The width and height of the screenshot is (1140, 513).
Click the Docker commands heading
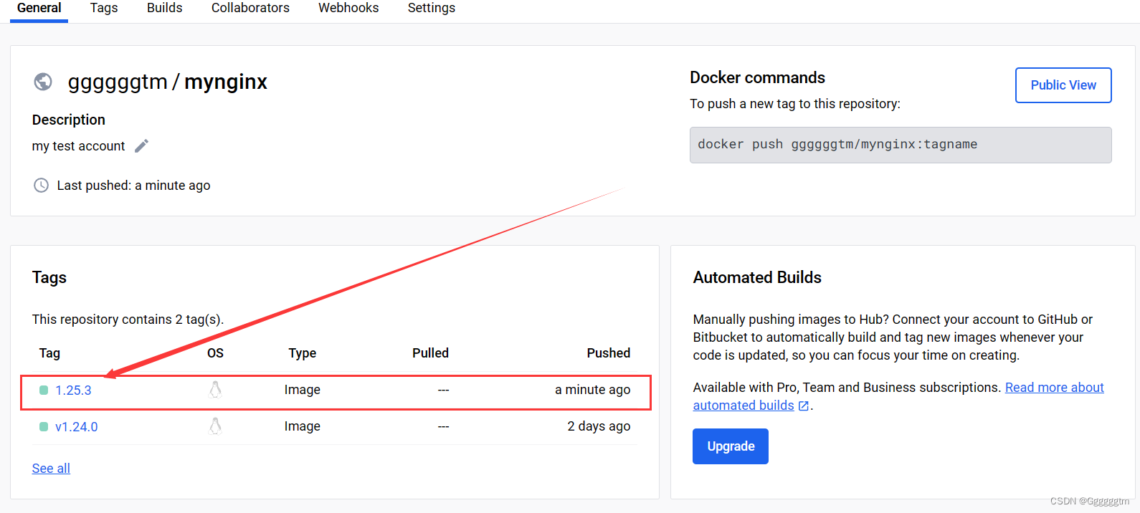757,77
